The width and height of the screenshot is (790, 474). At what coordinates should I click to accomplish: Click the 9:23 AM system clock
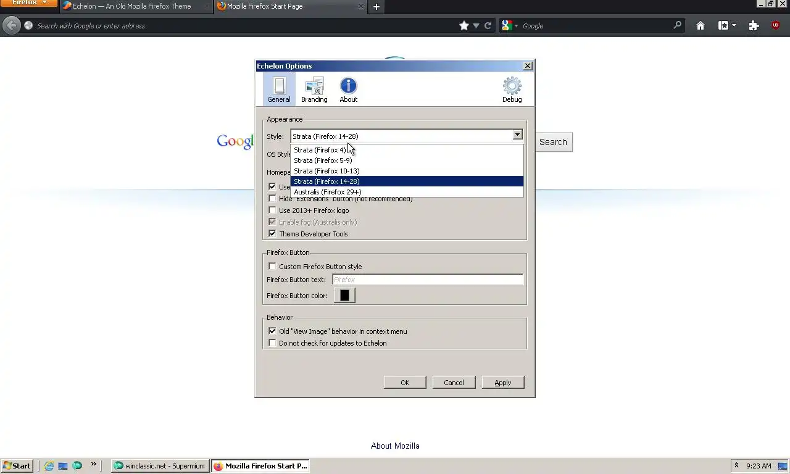pyautogui.click(x=759, y=466)
